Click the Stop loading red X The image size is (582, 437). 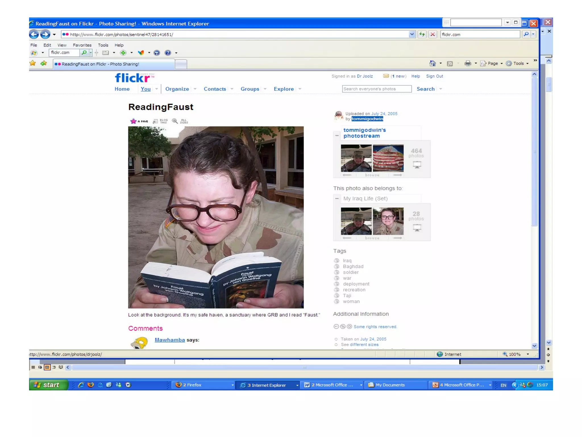point(433,34)
